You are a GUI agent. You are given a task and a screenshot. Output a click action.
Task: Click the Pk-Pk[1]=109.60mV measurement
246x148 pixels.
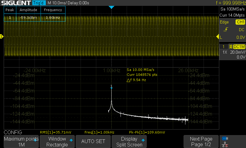pyautogui.click(x=147, y=132)
